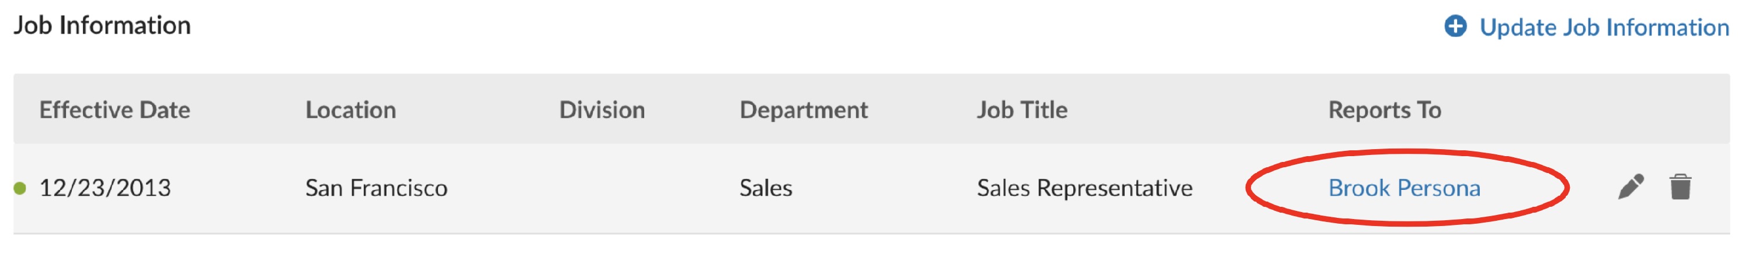Click the Reports To column header
Image resolution: width=1752 pixels, height=261 pixels.
click(1384, 110)
